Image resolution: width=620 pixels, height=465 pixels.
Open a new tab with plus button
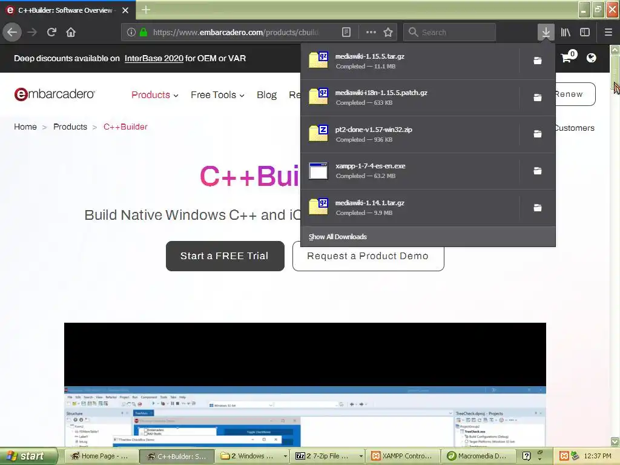point(146,10)
